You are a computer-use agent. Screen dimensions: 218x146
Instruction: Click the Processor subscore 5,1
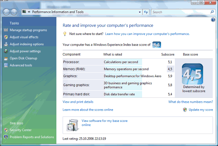click(170, 62)
